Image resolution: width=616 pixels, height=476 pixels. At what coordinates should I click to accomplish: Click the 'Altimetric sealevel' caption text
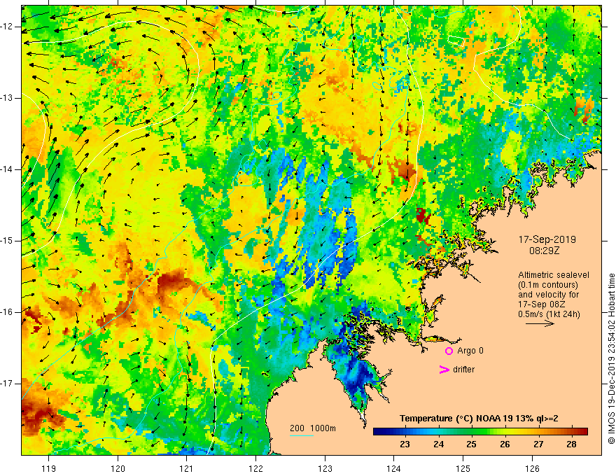click(554, 275)
